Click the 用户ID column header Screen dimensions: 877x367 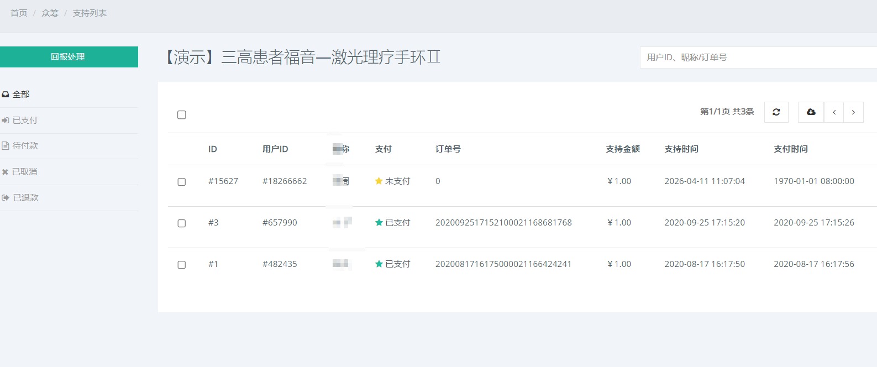(275, 149)
